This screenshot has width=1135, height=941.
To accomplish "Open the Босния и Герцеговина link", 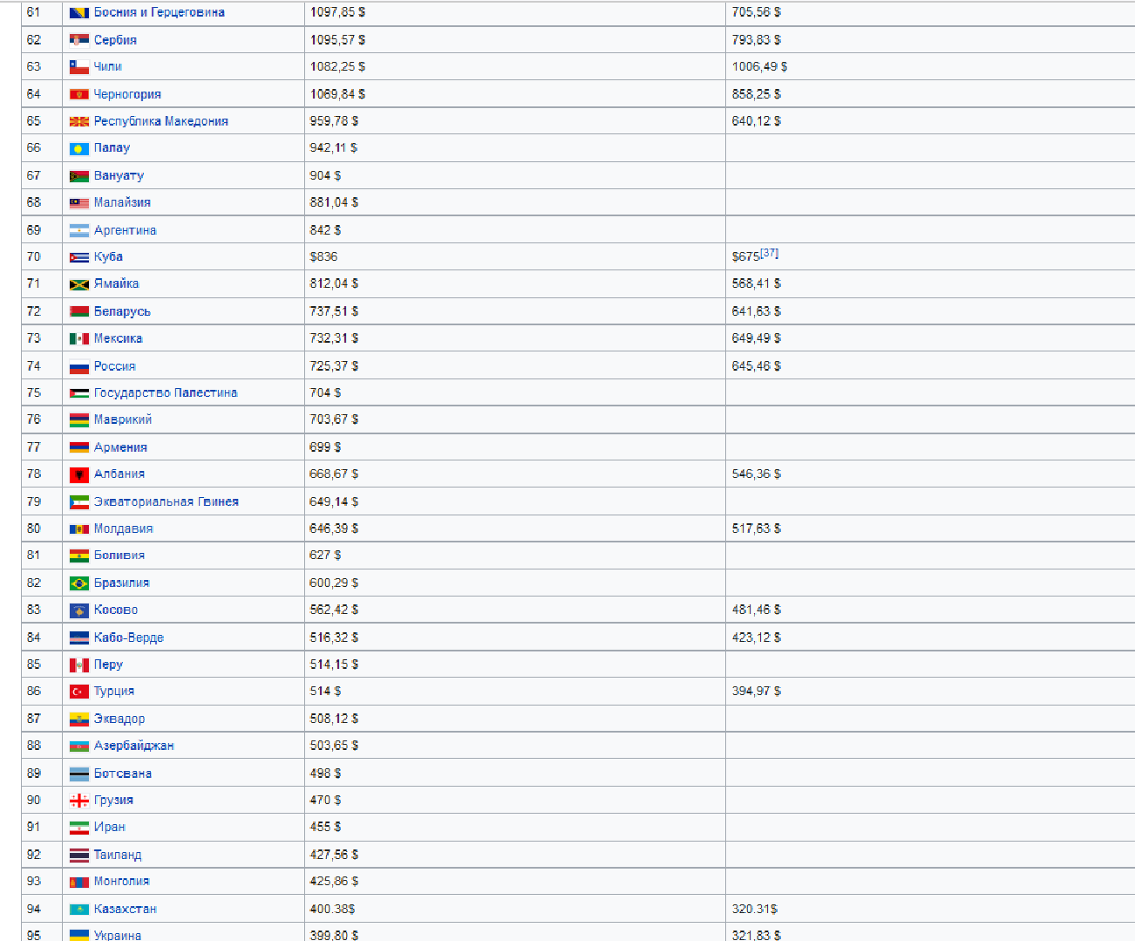I will click(x=159, y=12).
